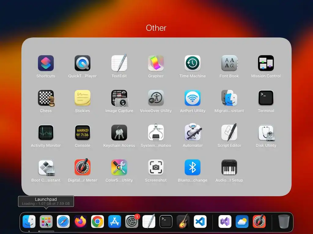Click Finder in the Dock

click(29, 222)
